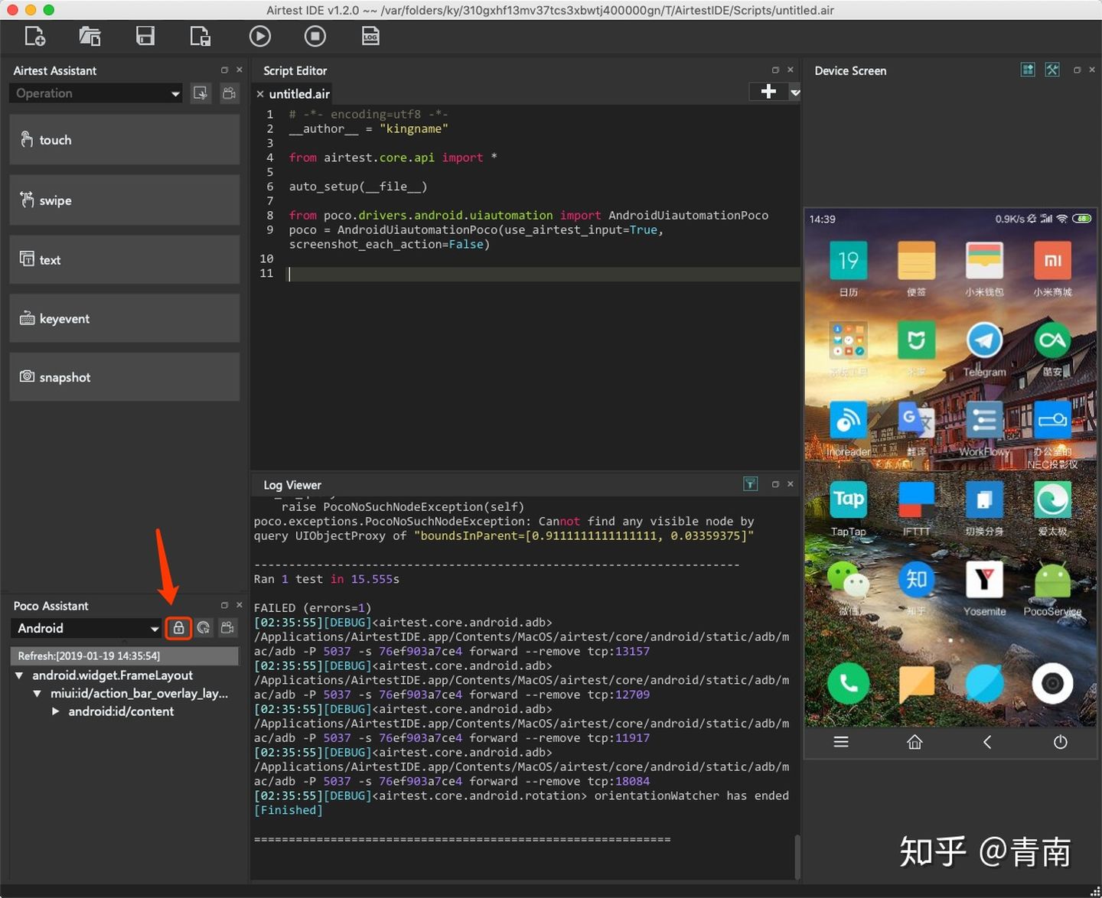Tap device Back navigation button

[x=987, y=742]
